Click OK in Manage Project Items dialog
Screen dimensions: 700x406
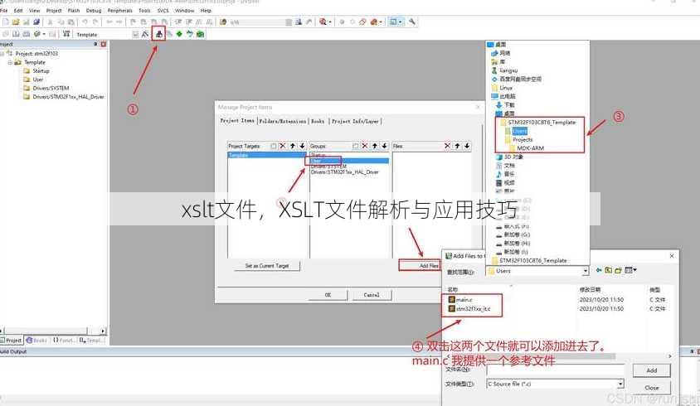[328, 295]
